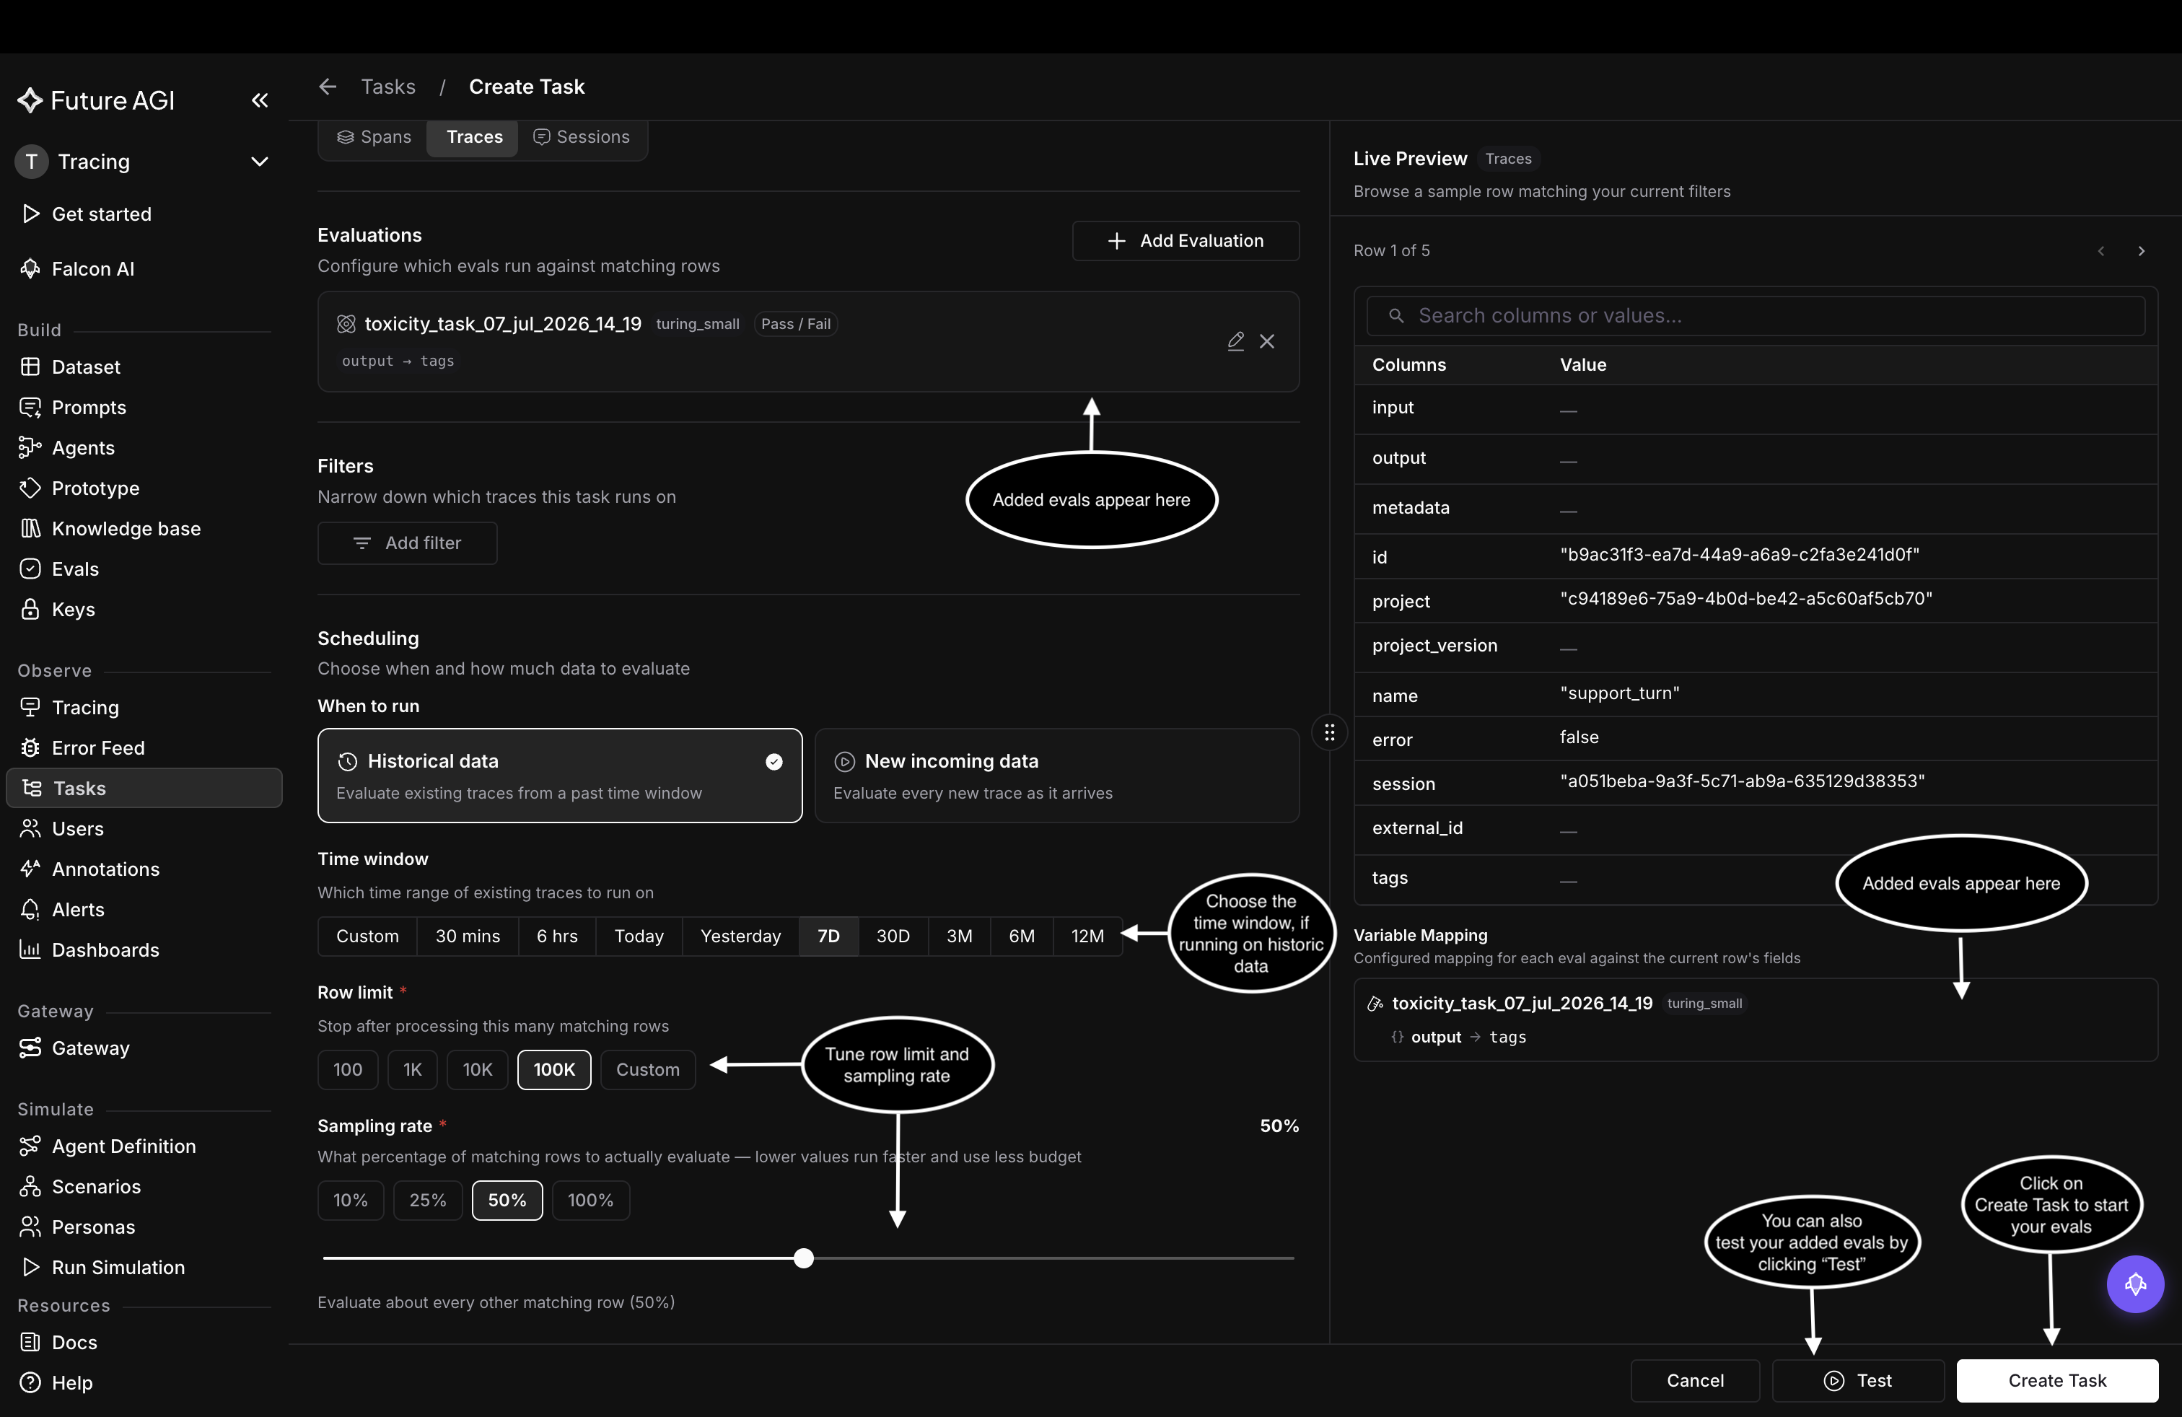Image resolution: width=2182 pixels, height=1417 pixels.
Task: Set row limit to 1K
Action: (413, 1070)
